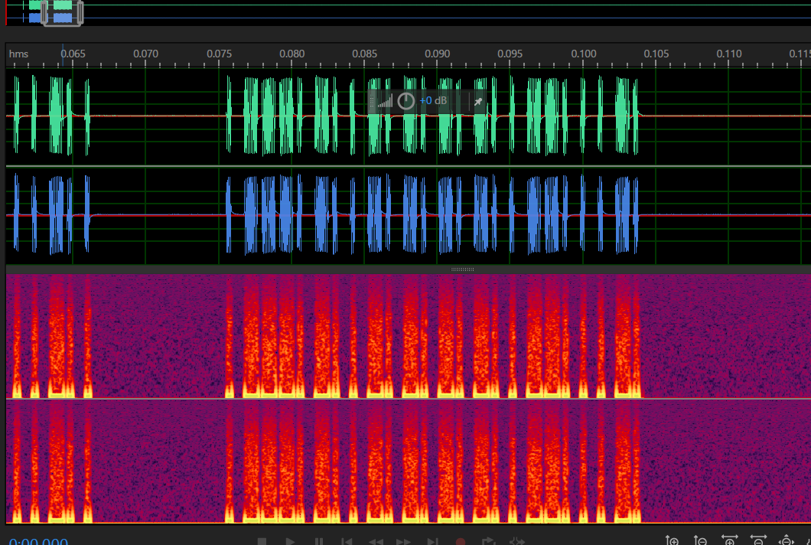Zoom out amplitude using the zoom icon
This screenshot has width=811, height=545.
click(701, 541)
